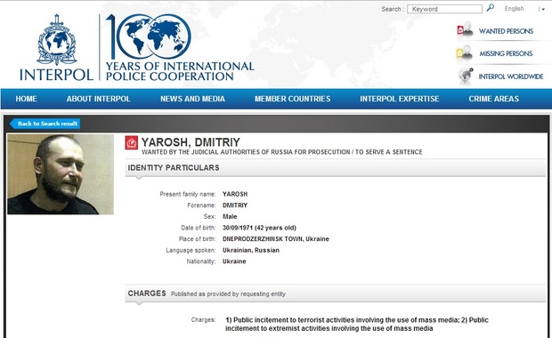
Task: Click the Keyword search field
Action: (444, 9)
